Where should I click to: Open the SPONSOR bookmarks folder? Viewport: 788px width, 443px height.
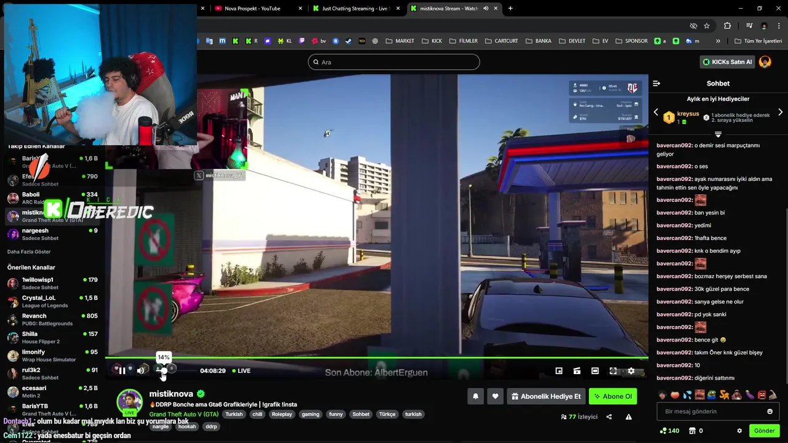pyautogui.click(x=632, y=41)
